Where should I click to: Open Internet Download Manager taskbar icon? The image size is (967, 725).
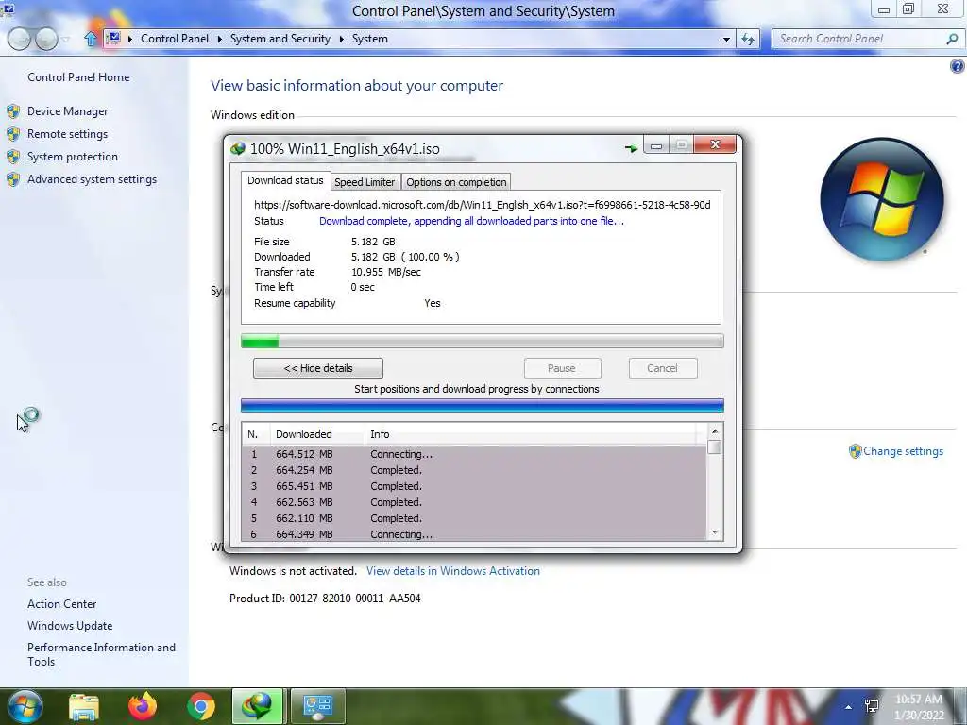258,706
